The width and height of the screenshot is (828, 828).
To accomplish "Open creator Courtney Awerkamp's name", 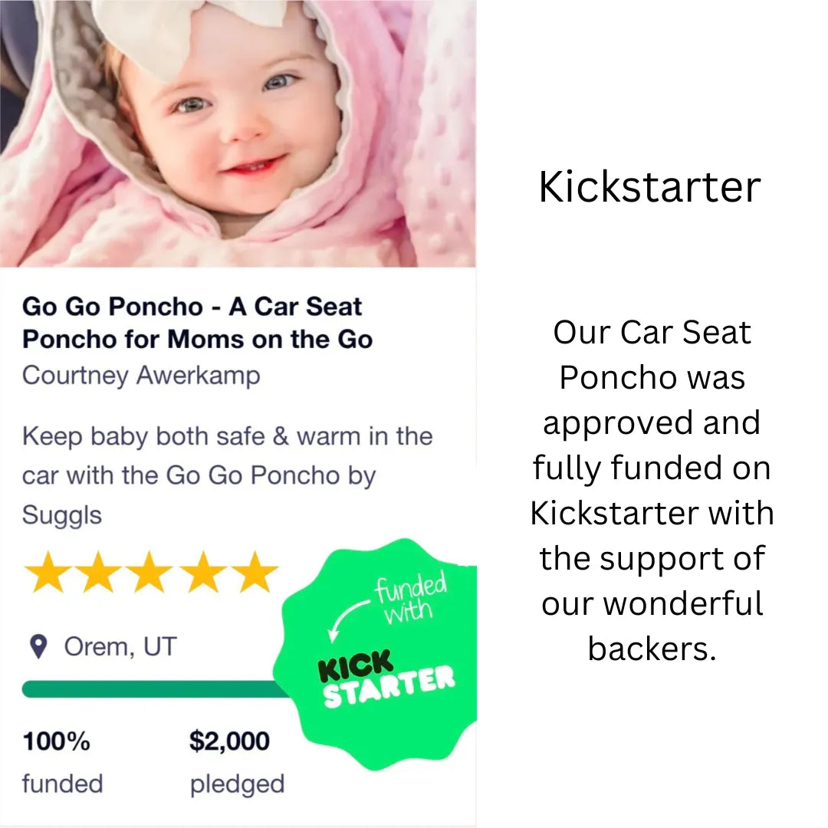I will coord(141,376).
